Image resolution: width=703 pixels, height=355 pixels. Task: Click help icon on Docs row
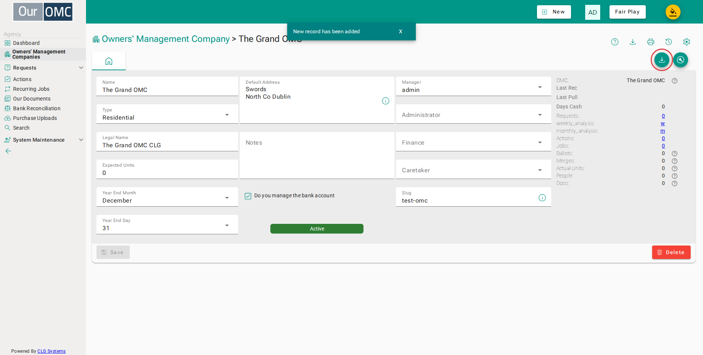(x=675, y=183)
